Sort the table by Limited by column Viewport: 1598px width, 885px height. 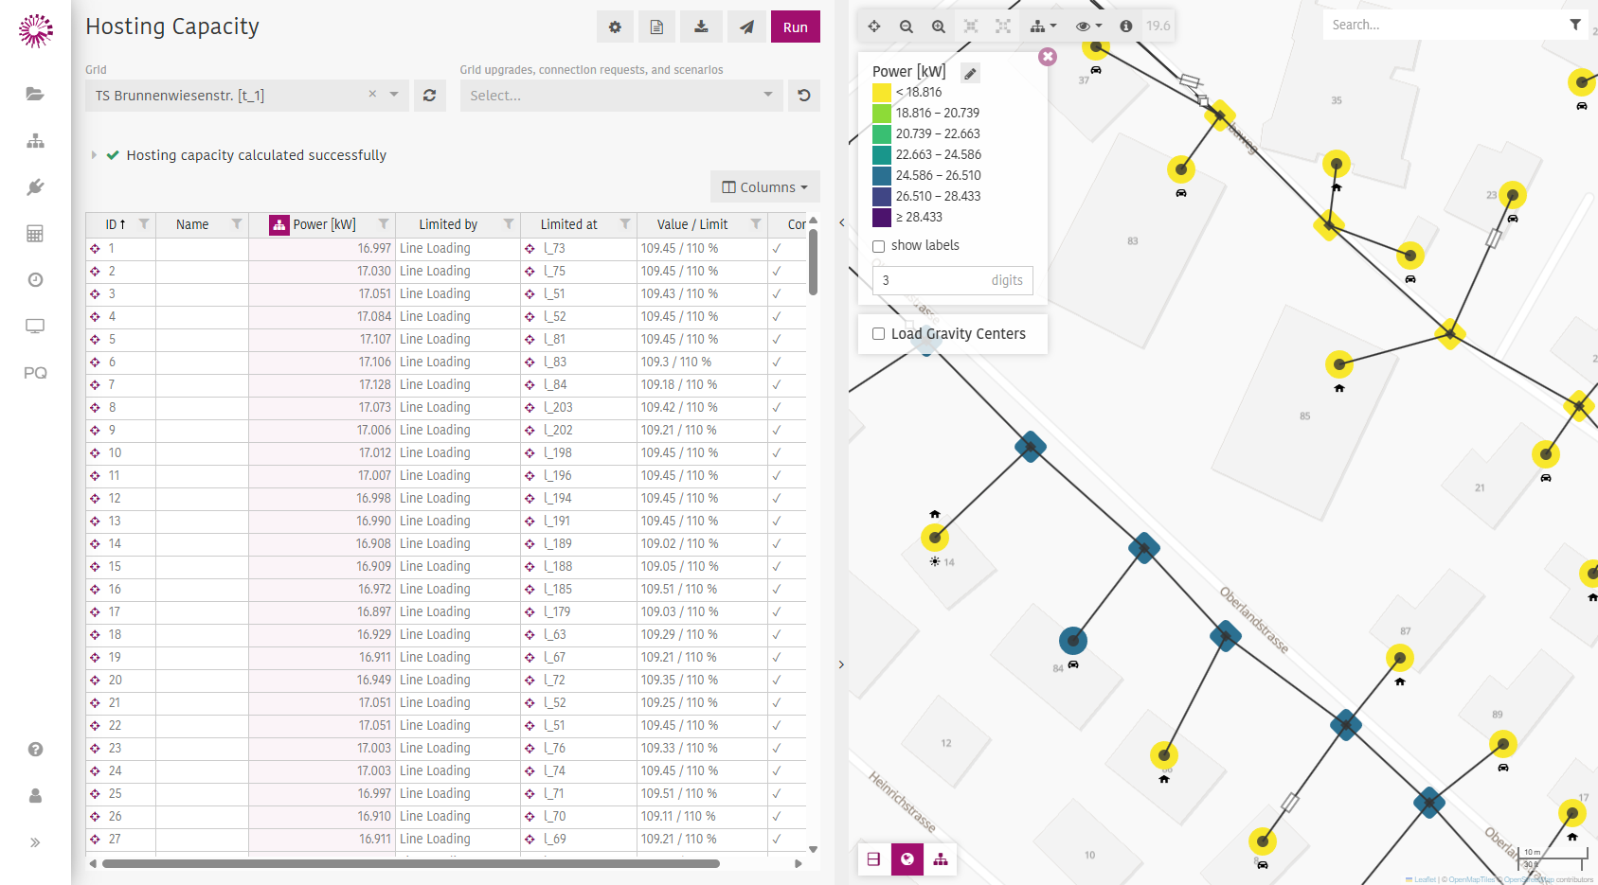click(448, 224)
